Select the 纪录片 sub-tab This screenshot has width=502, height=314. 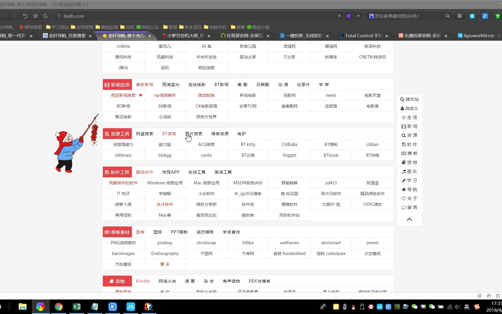303,85
